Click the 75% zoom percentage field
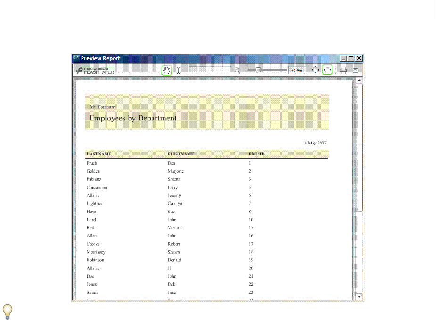Image resolution: width=436 pixels, height=320 pixels. [x=297, y=71]
